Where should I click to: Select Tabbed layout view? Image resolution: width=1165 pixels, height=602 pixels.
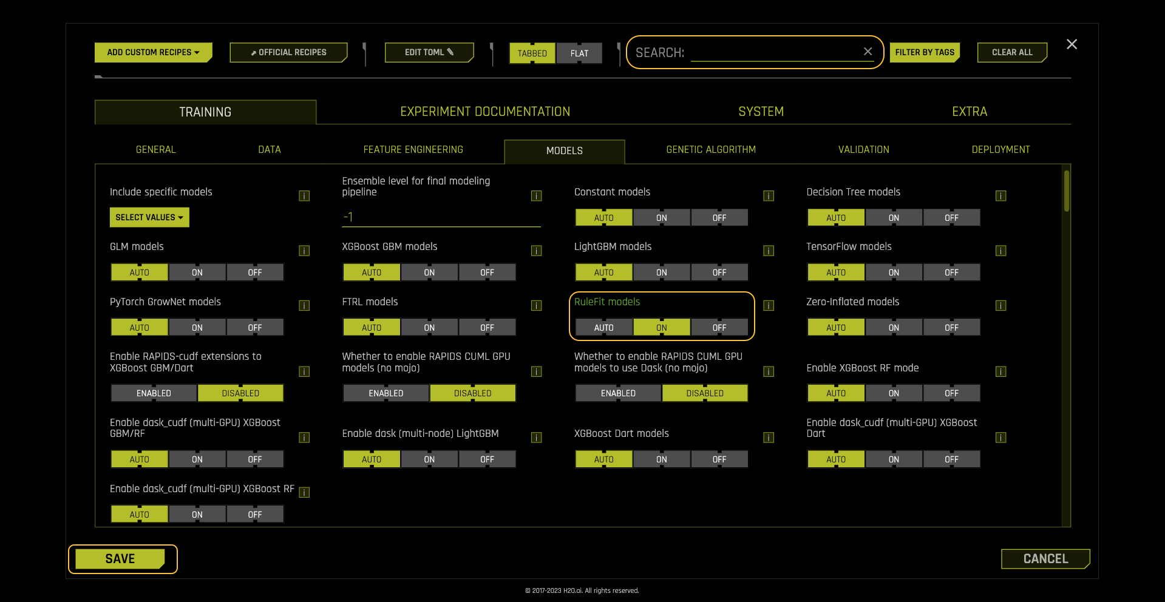[532, 53]
